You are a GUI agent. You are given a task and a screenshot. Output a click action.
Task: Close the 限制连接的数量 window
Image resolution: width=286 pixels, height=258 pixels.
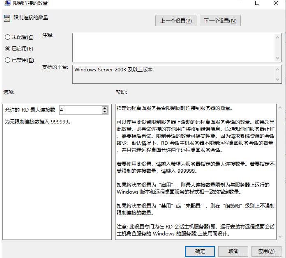point(276,3)
